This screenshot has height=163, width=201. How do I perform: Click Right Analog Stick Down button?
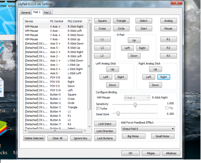coord(156,85)
